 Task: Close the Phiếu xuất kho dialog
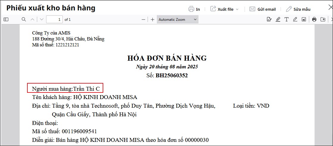330,8
